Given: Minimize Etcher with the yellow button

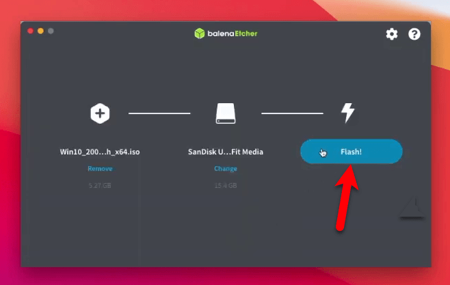Looking at the screenshot, I should (x=40, y=31).
